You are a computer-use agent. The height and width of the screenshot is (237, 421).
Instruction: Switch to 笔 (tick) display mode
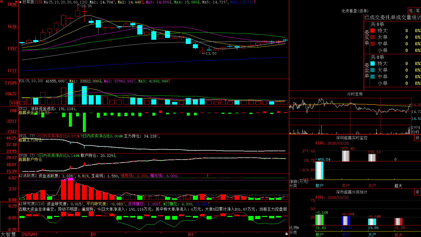418,11
